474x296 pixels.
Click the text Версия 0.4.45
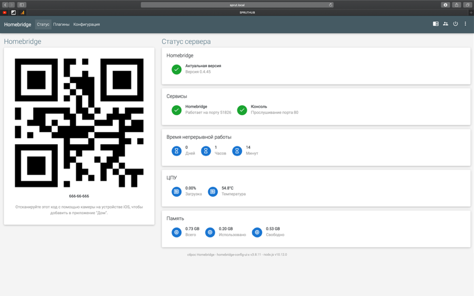[198, 72]
